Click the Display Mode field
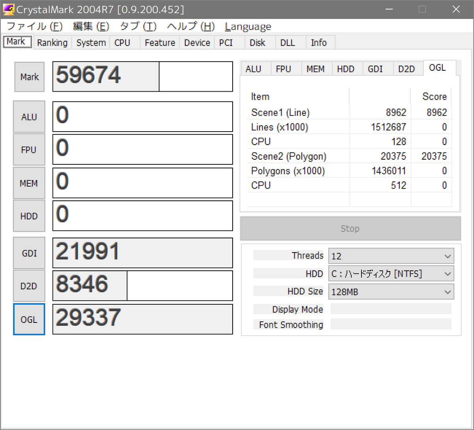The image size is (474, 430). coord(391,309)
